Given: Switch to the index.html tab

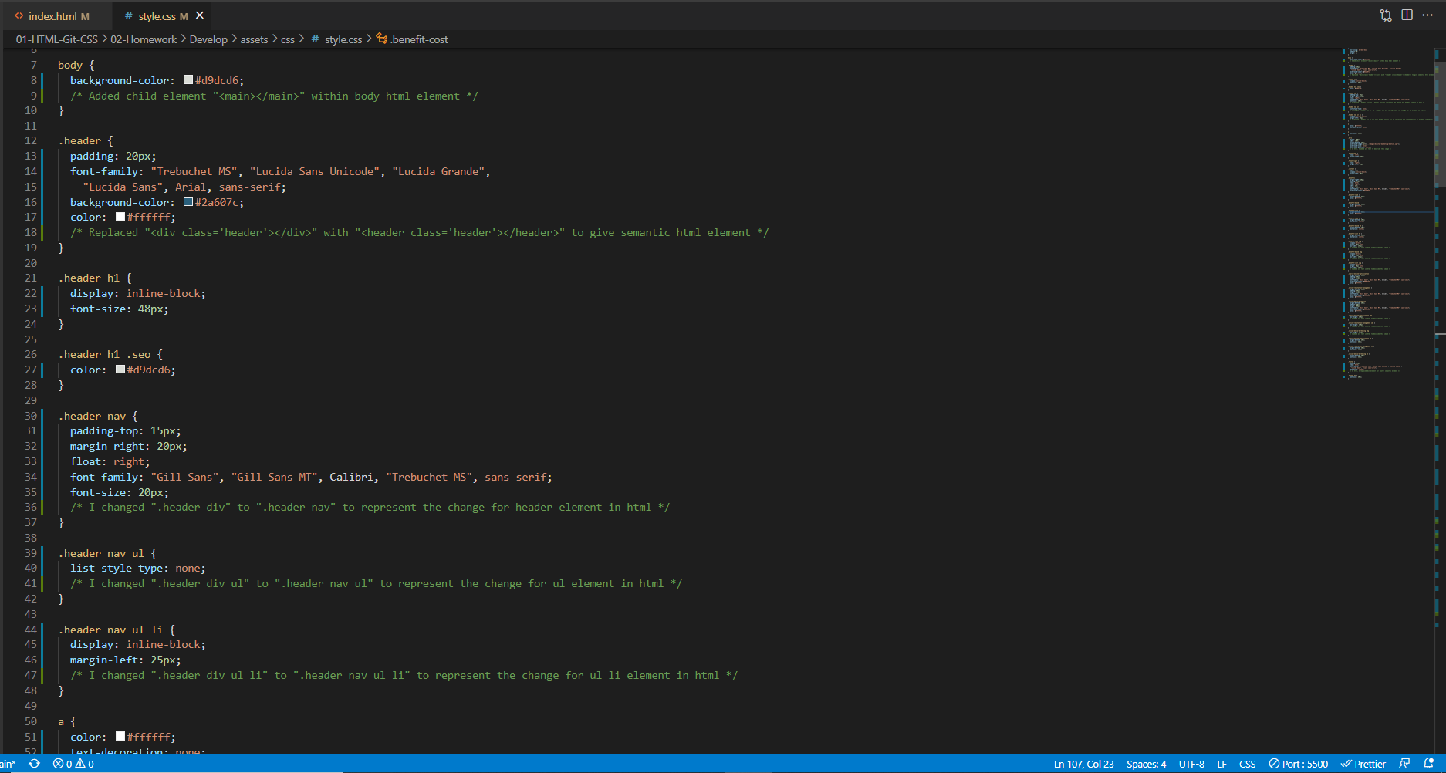Looking at the screenshot, I should click(x=50, y=15).
